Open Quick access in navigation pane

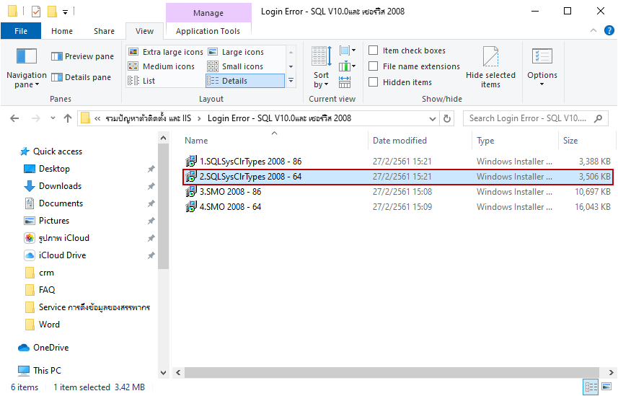point(51,151)
